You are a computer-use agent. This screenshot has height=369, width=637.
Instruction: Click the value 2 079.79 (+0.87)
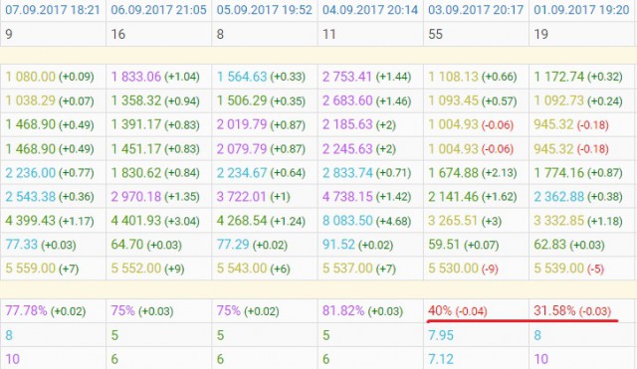coord(261,149)
